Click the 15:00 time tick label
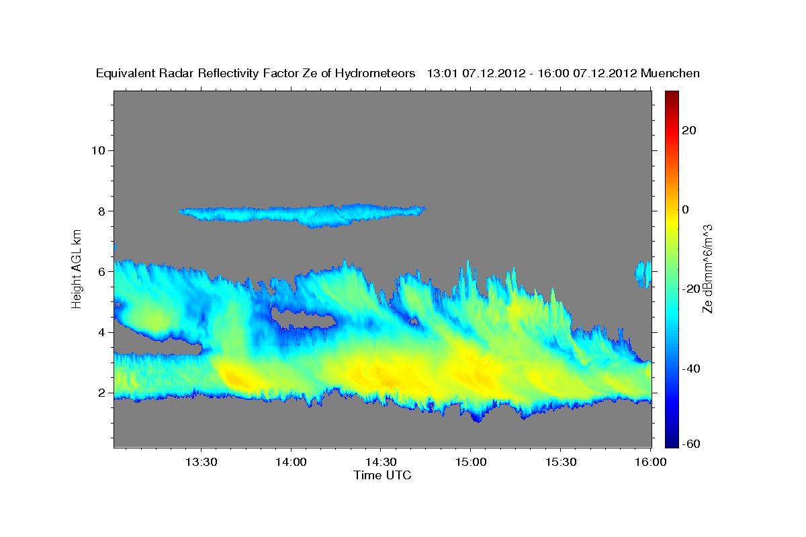 click(x=470, y=462)
